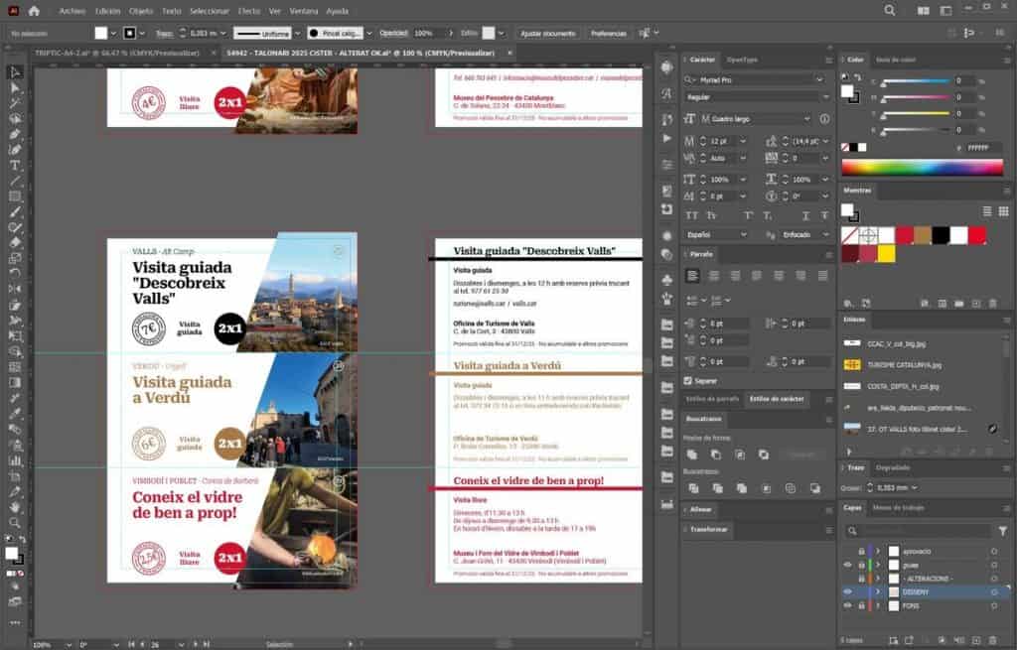Switch to the TRIPTIC-A4-2.ai document tab
Viewport: 1017px width, 650px height.
point(116,53)
